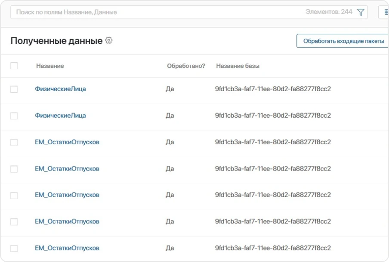Check the checkbox of the fourth table row

point(13,169)
